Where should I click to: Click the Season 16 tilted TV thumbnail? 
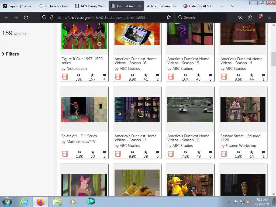(x=137, y=34)
